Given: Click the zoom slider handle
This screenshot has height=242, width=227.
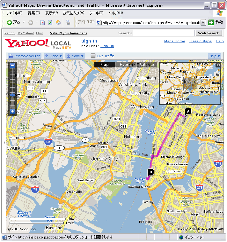Looking at the screenshot, I should click(x=12, y=95).
